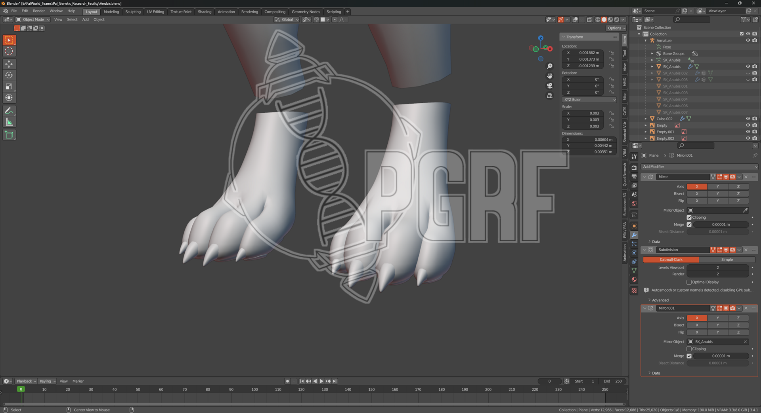Click the timeline End frame field
This screenshot has width=761, height=413.
click(x=612, y=381)
